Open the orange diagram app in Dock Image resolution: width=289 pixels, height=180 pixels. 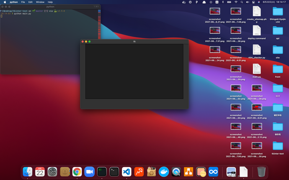click(x=188, y=172)
